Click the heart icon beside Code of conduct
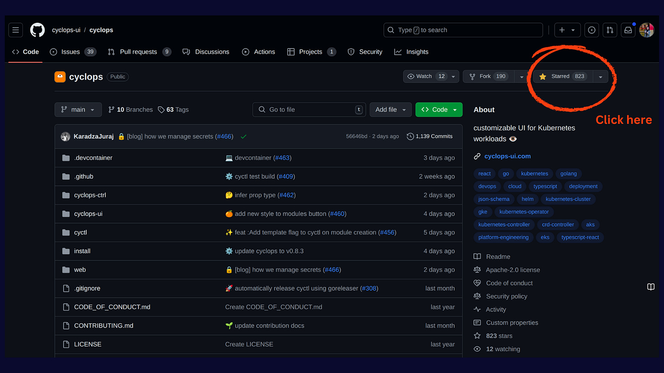Screen dimensions: 664x373 pos(477,283)
